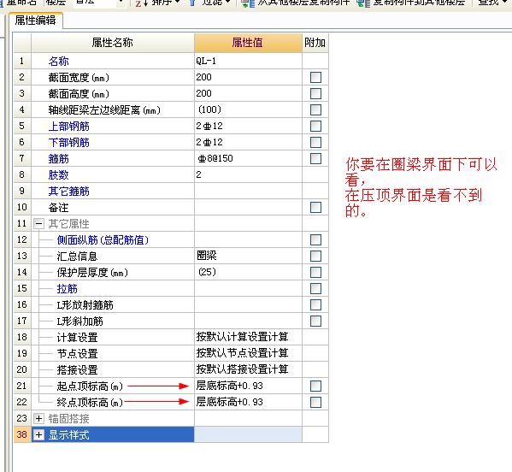The width and height of the screenshot is (512, 472).
Task: Tick the 附加 box for L形放射箍筋
Action: coord(315,304)
